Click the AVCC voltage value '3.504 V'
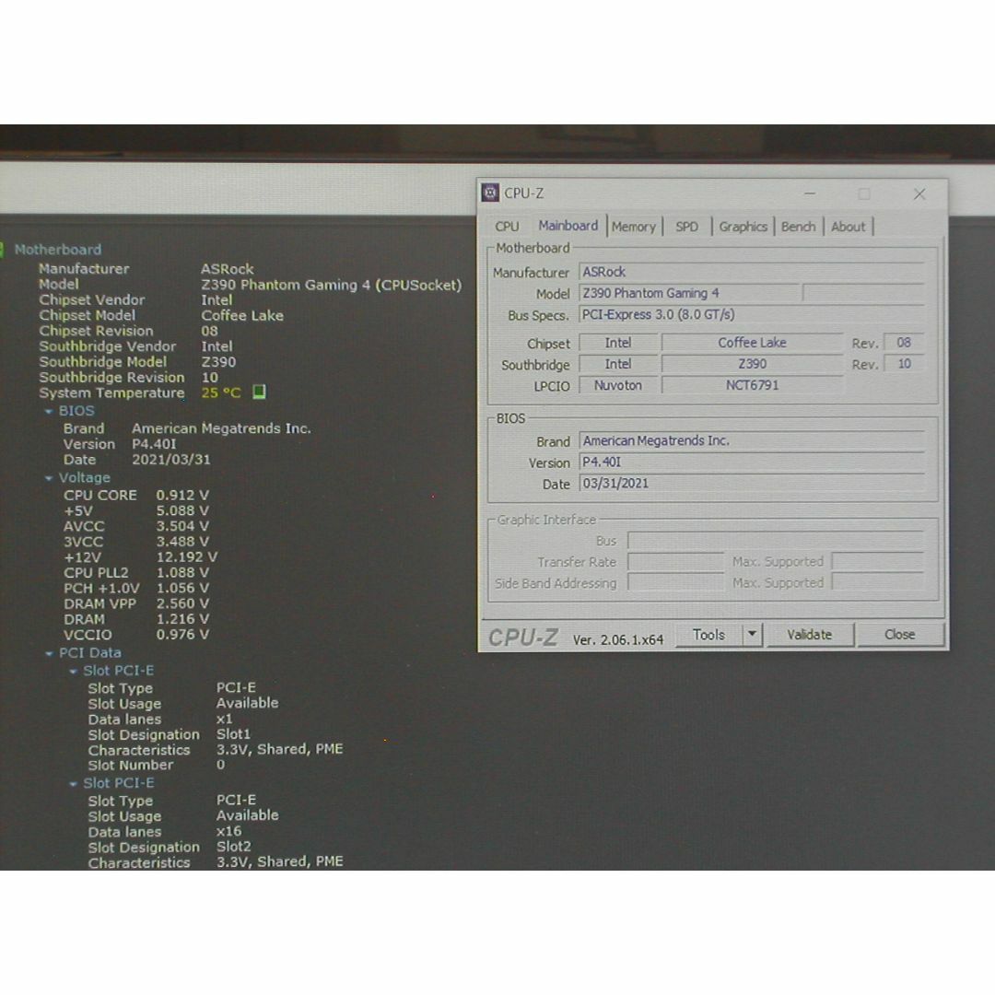Screen dimensions: 995x995 [182, 526]
